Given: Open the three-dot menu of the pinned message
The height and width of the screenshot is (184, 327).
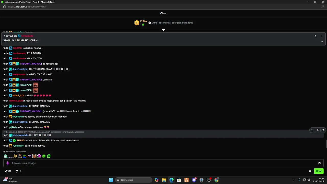Looking at the screenshot, I should 322,36.
